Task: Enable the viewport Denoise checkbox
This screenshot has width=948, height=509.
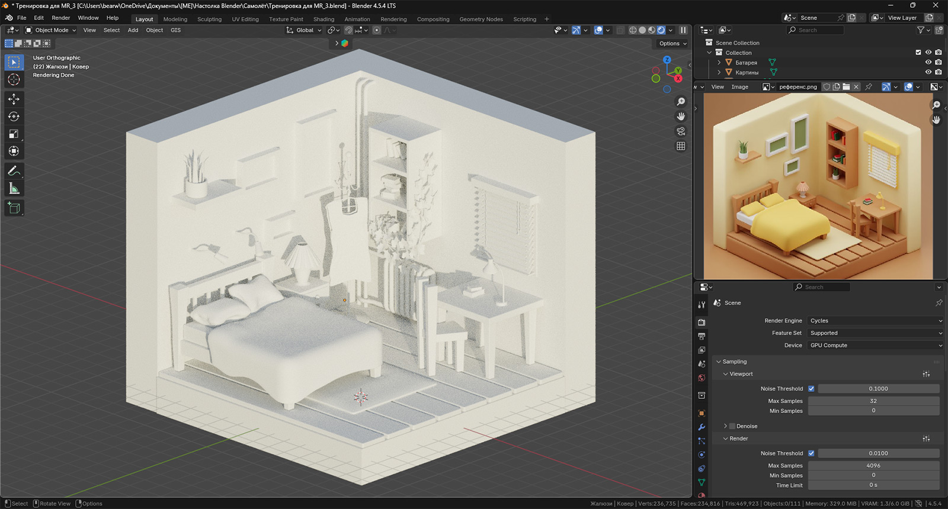Action: (x=732, y=426)
